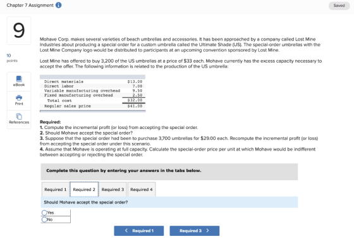Click the question number 9 box

point(19,30)
